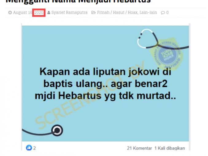
Task: Click the comment count 0
Action: tap(168, 13)
